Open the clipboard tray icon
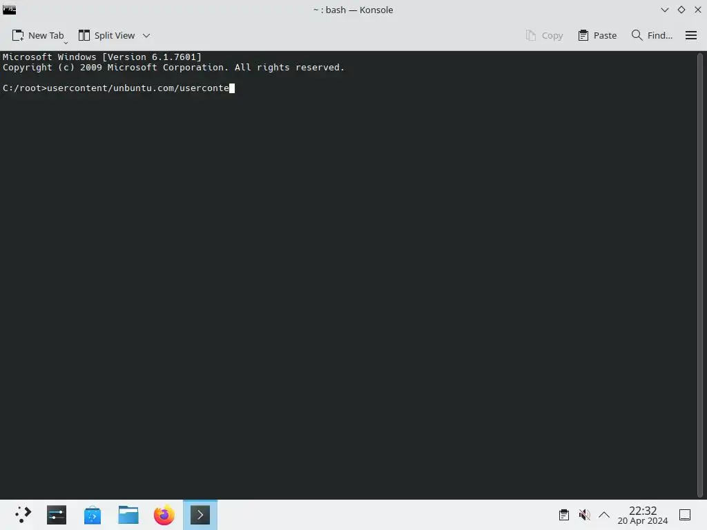This screenshot has height=530, width=707. [563, 515]
